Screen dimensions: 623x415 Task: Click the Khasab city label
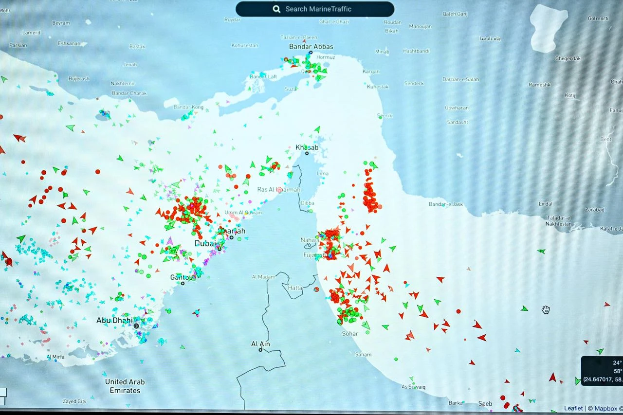(307, 147)
